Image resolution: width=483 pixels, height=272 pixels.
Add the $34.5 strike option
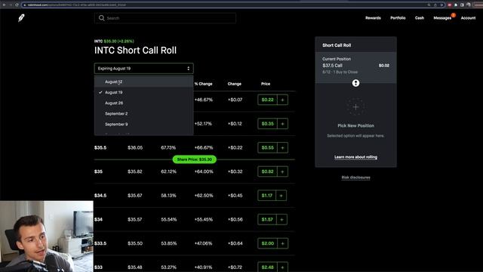pyautogui.click(x=281, y=196)
